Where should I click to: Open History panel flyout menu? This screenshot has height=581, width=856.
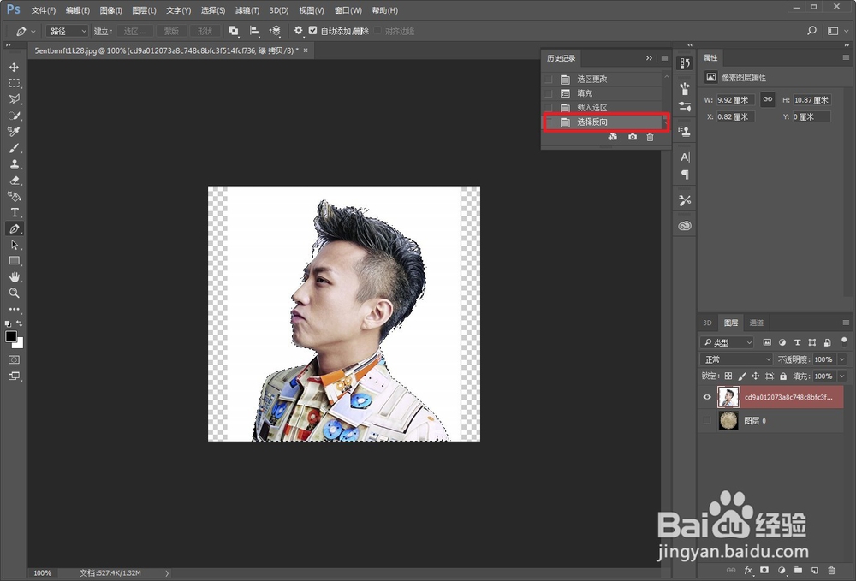coord(664,58)
